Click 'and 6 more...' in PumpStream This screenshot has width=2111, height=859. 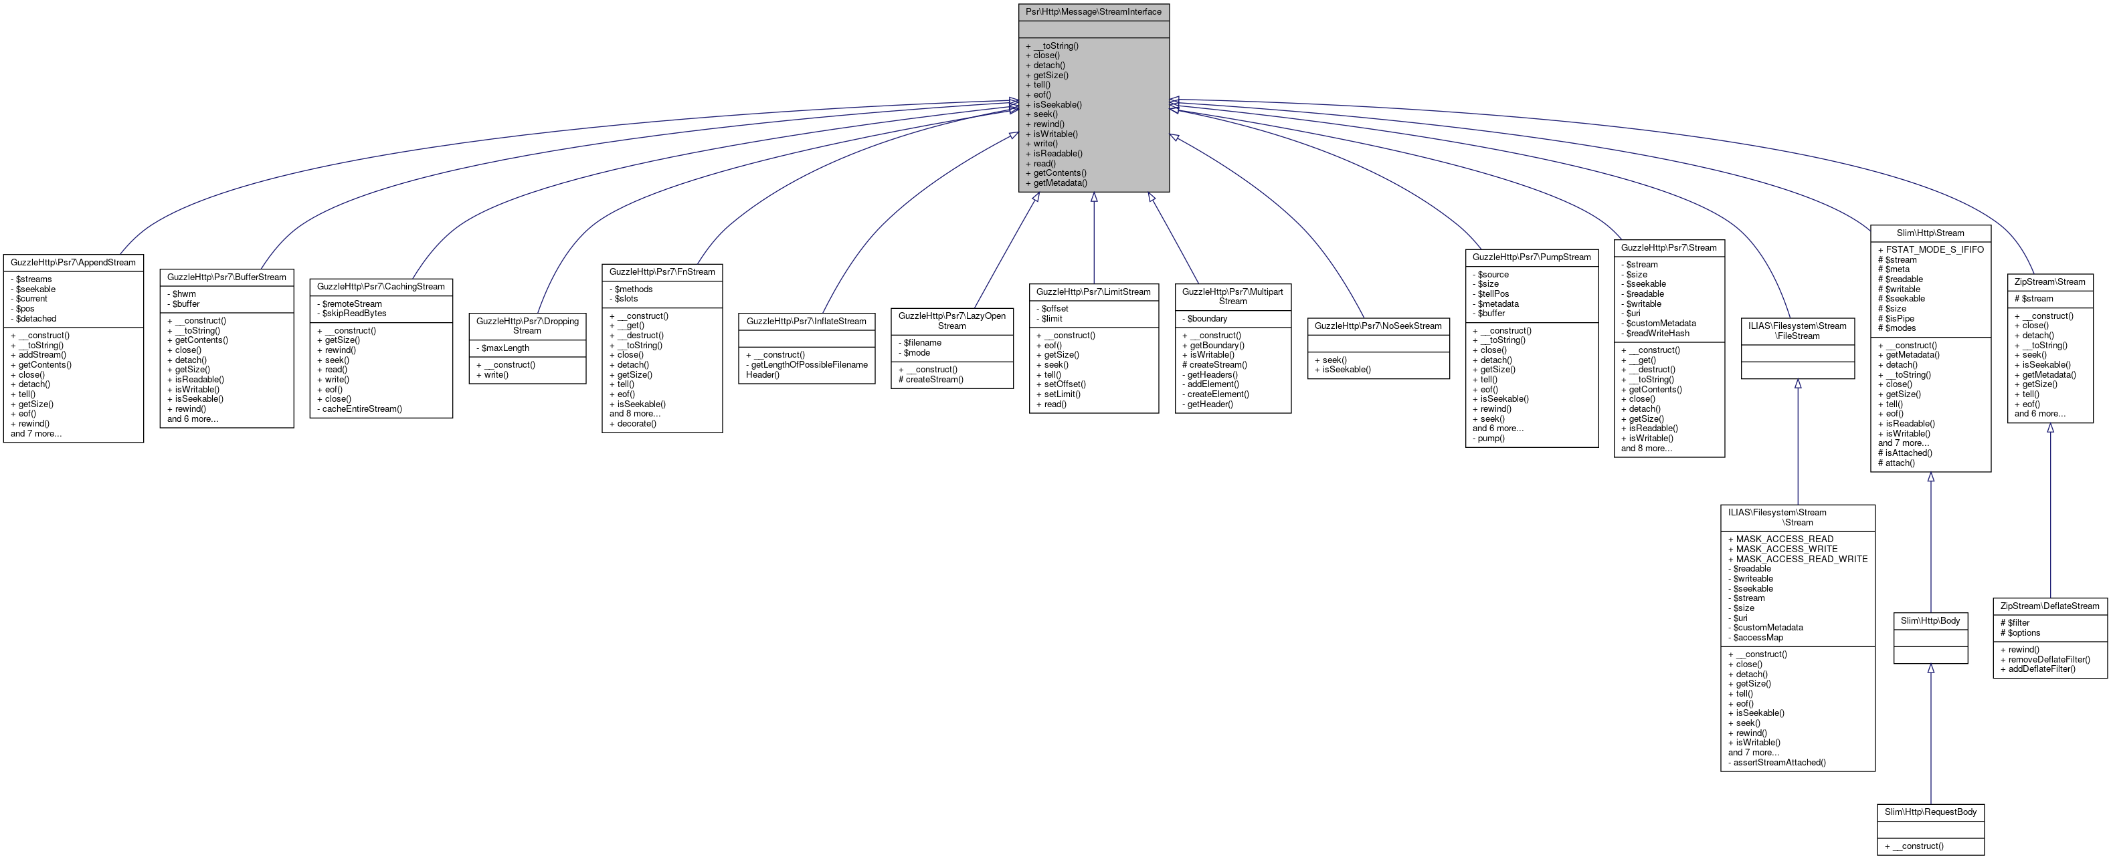pos(1498,428)
